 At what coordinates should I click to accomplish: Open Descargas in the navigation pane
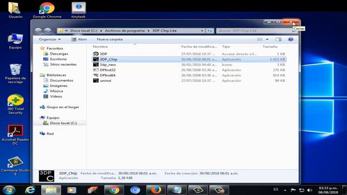(59, 54)
